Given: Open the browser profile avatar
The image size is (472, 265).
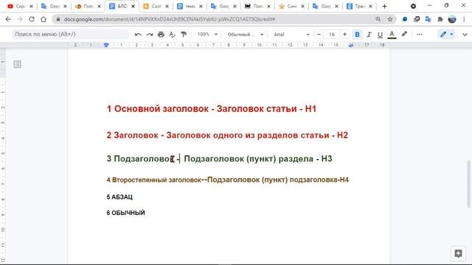Looking at the screenshot, I should point(452,19).
